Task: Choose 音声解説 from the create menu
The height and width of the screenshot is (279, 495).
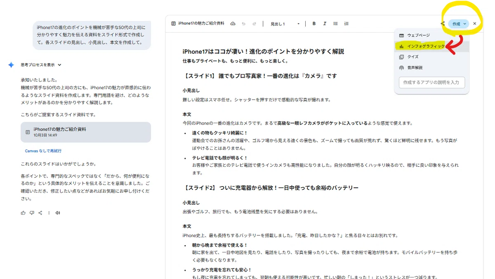Action: point(432,68)
